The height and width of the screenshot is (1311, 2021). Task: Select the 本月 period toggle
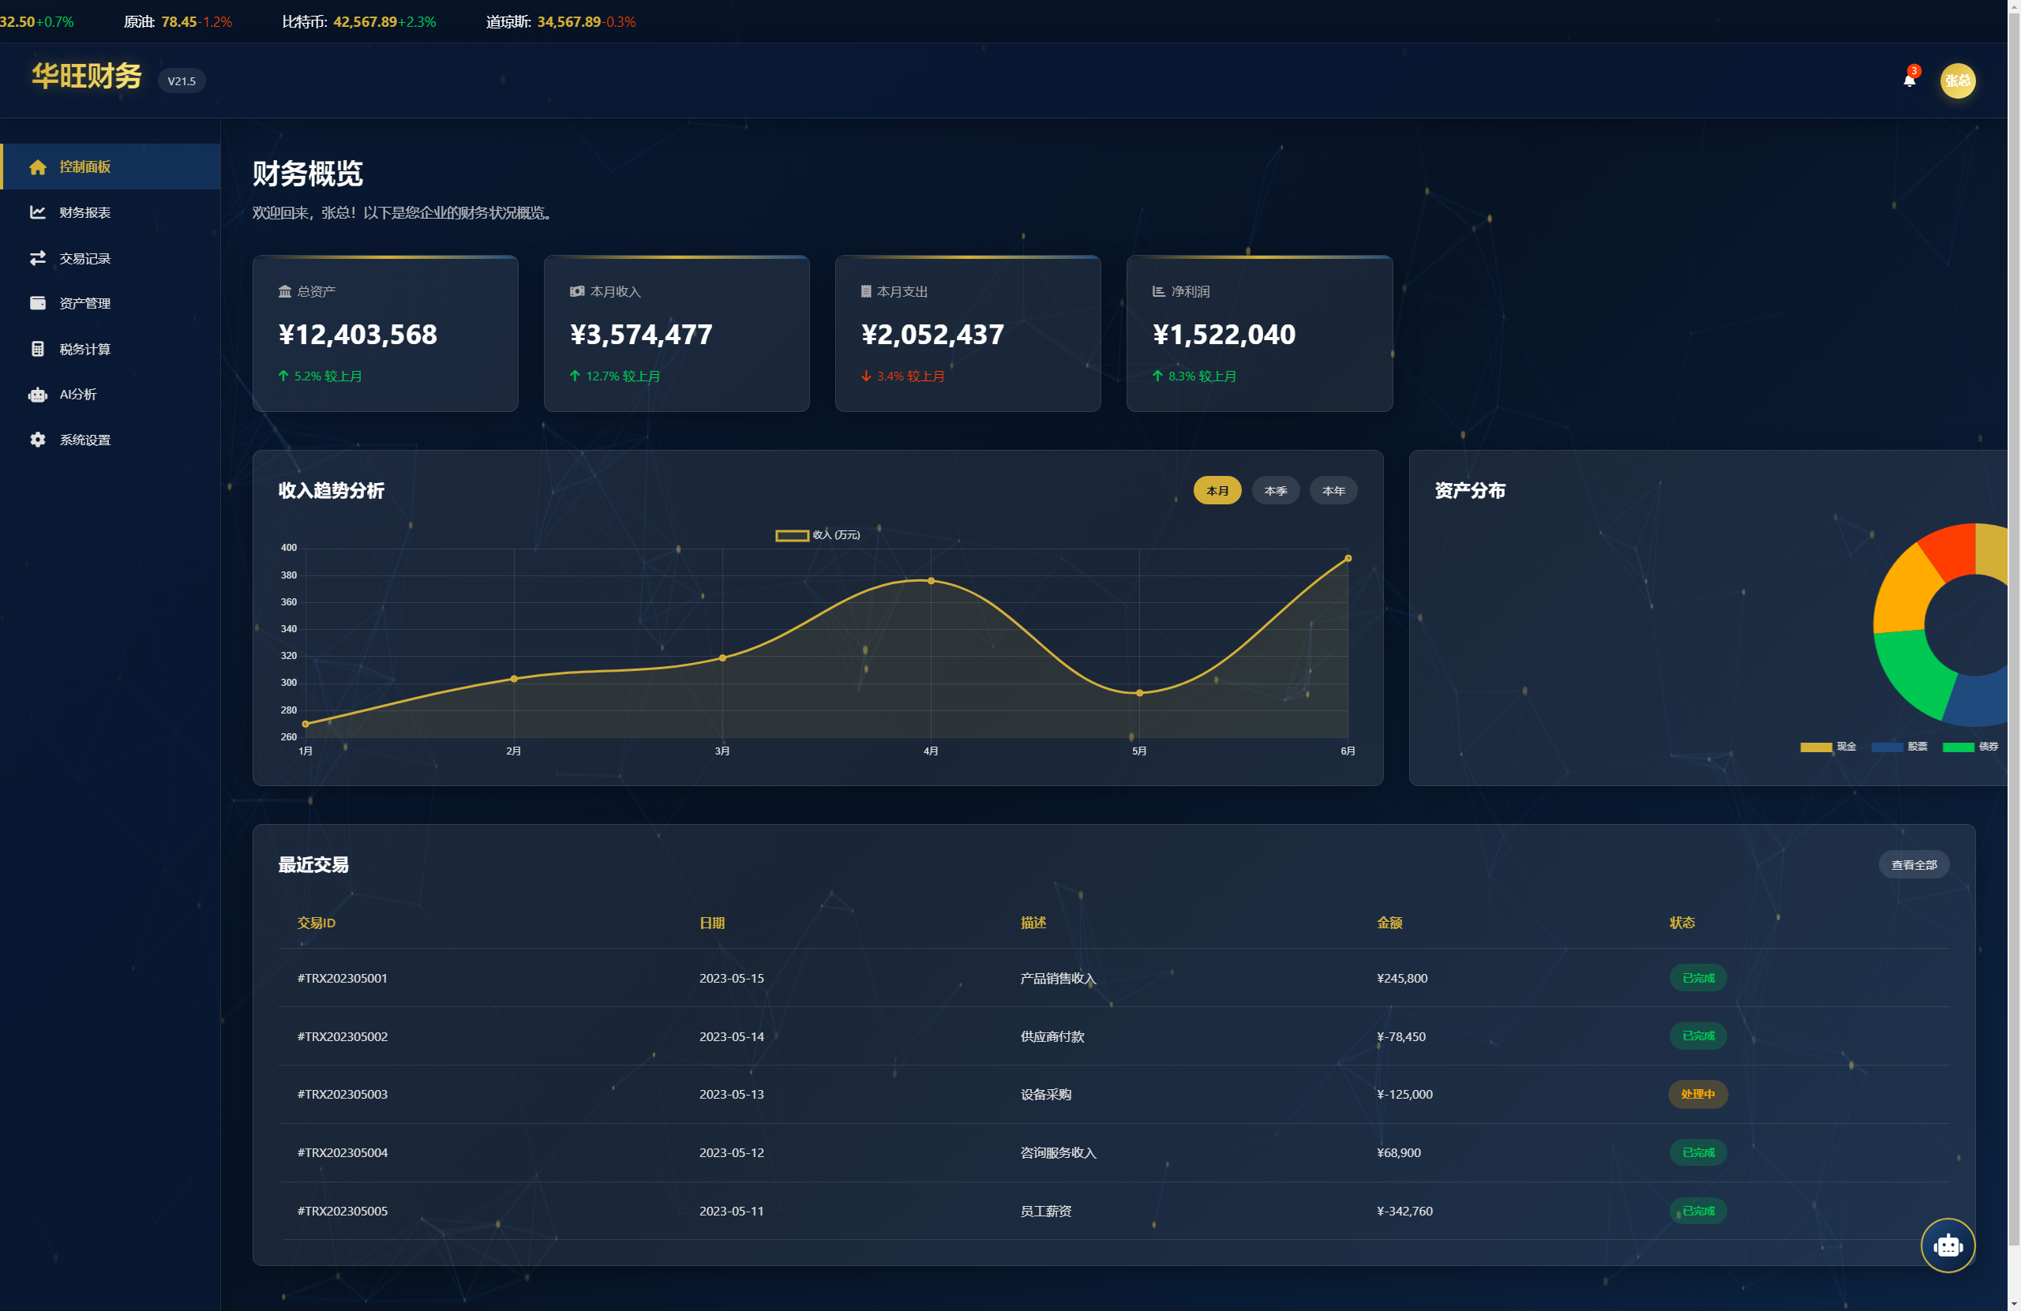pos(1216,491)
